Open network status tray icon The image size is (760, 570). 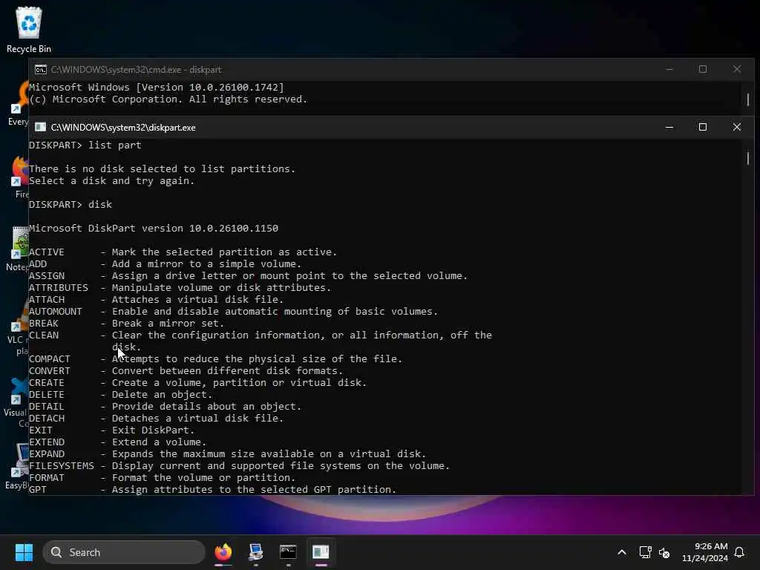[x=645, y=552]
